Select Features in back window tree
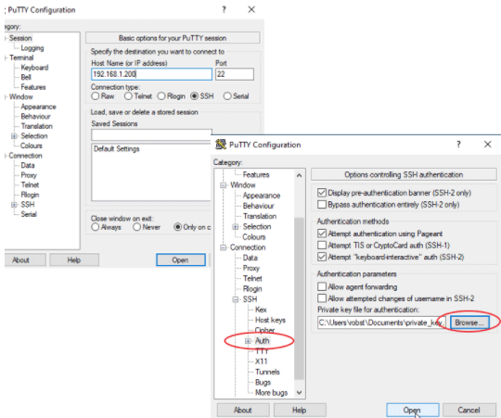 (33, 87)
